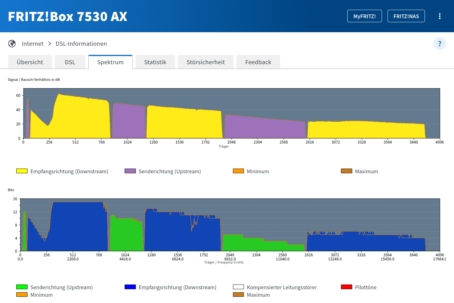The width and height of the screenshot is (454, 303).
Task: Open the MyFRITZ! button
Action: 364,16
